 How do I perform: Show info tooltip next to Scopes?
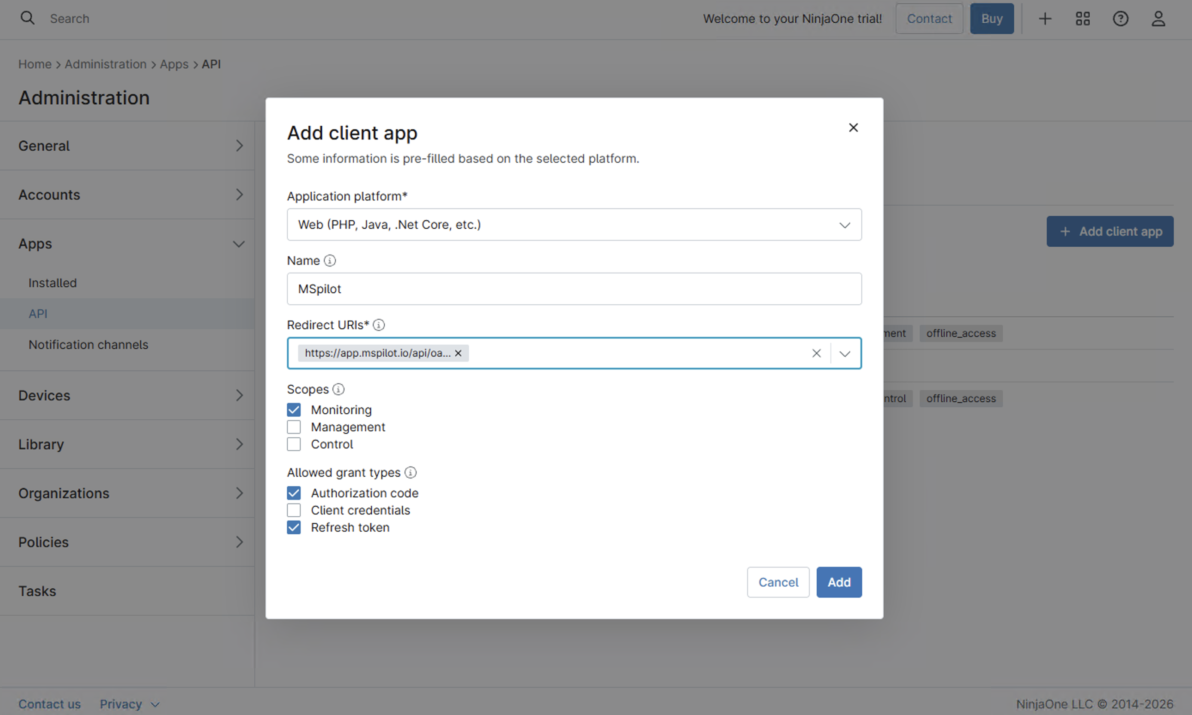point(338,389)
